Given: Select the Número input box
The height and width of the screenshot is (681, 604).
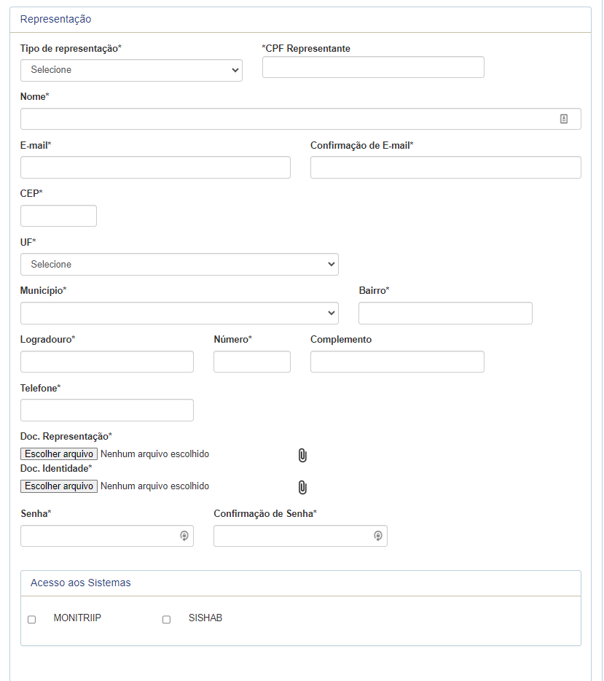Looking at the screenshot, I should point(252,362).
